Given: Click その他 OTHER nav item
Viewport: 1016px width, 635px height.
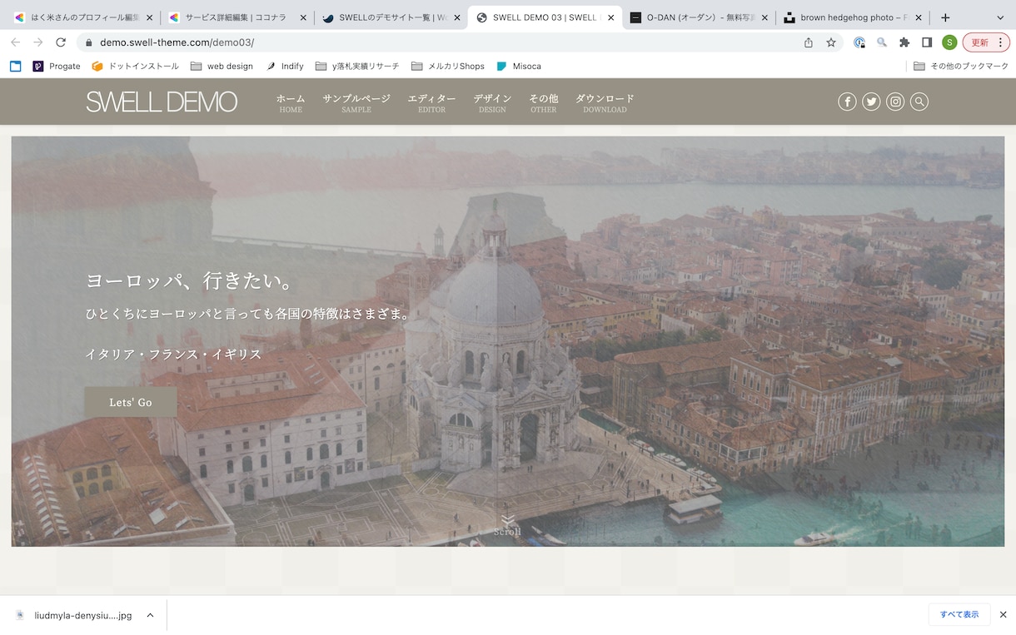Looking at the screenshot, I should click(x=544, y=103).
